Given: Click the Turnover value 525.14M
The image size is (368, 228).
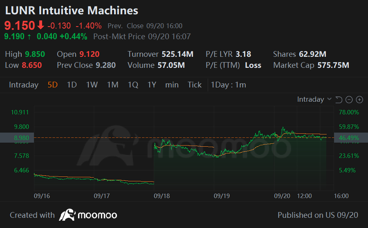Looking at the screenshot, I should 177,54.
